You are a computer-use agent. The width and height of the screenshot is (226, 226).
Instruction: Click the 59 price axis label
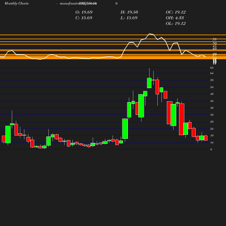pos(212,80)
